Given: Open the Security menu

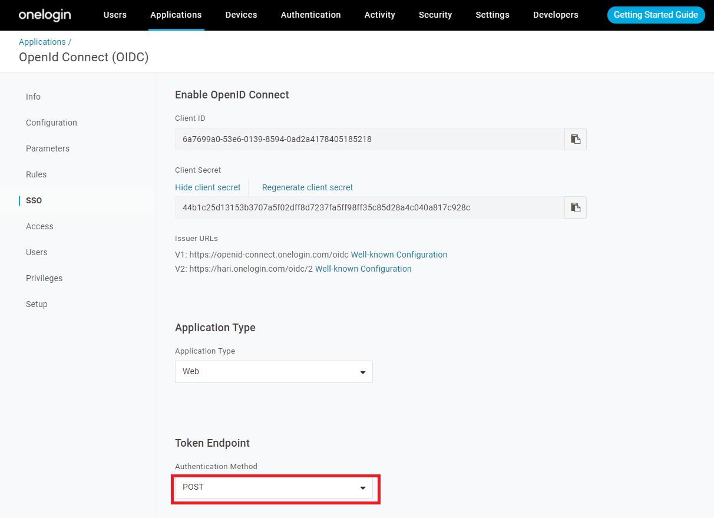Looking at the screenshot, I should tap(435, 15).
